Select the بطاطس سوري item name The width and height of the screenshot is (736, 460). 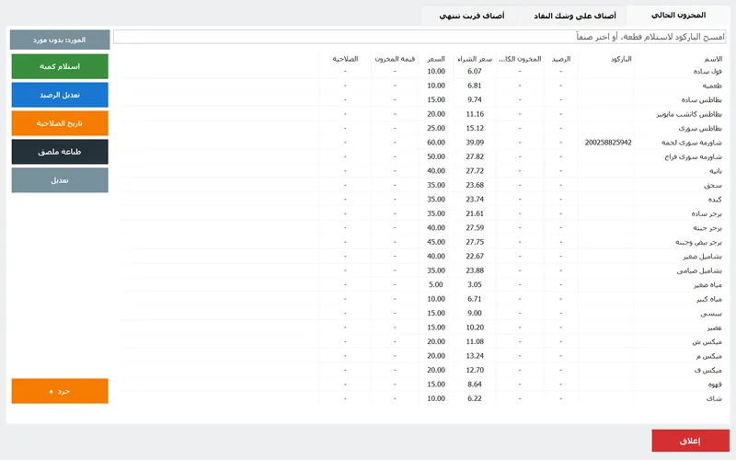(x=700, y=128)
